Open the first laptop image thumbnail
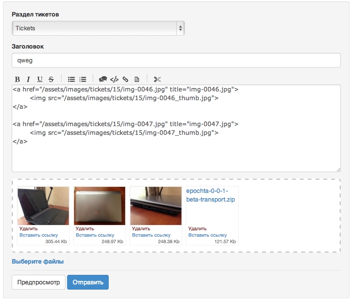 [43, 205]
